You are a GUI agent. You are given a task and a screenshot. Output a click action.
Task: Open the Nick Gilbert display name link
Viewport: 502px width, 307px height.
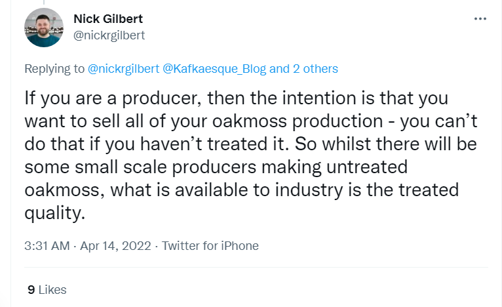[109, 19]
